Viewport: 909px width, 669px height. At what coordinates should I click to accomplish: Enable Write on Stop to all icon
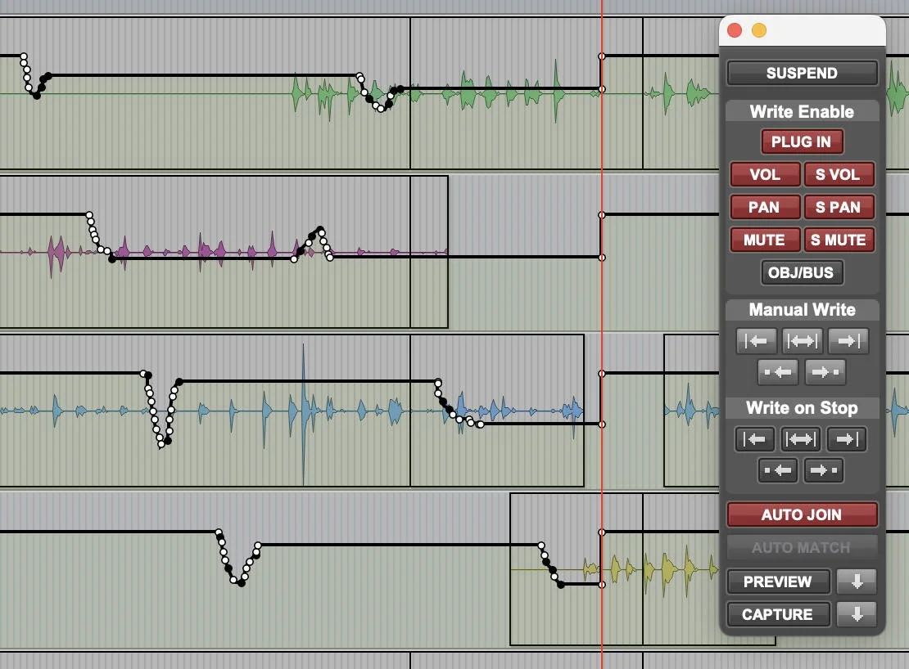pyautogui.click(x=801, y=439)
